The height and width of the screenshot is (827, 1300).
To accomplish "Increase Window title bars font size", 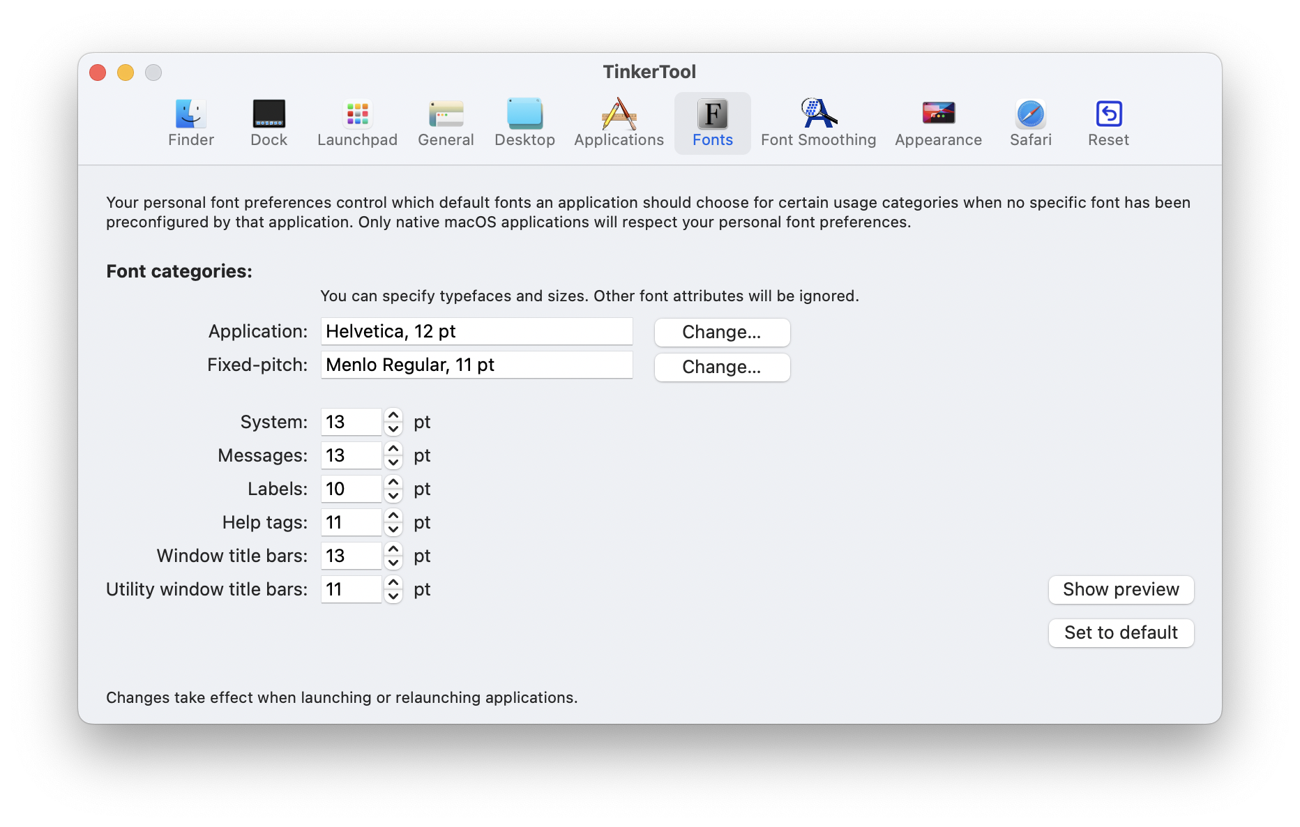I will click(393, 549).
